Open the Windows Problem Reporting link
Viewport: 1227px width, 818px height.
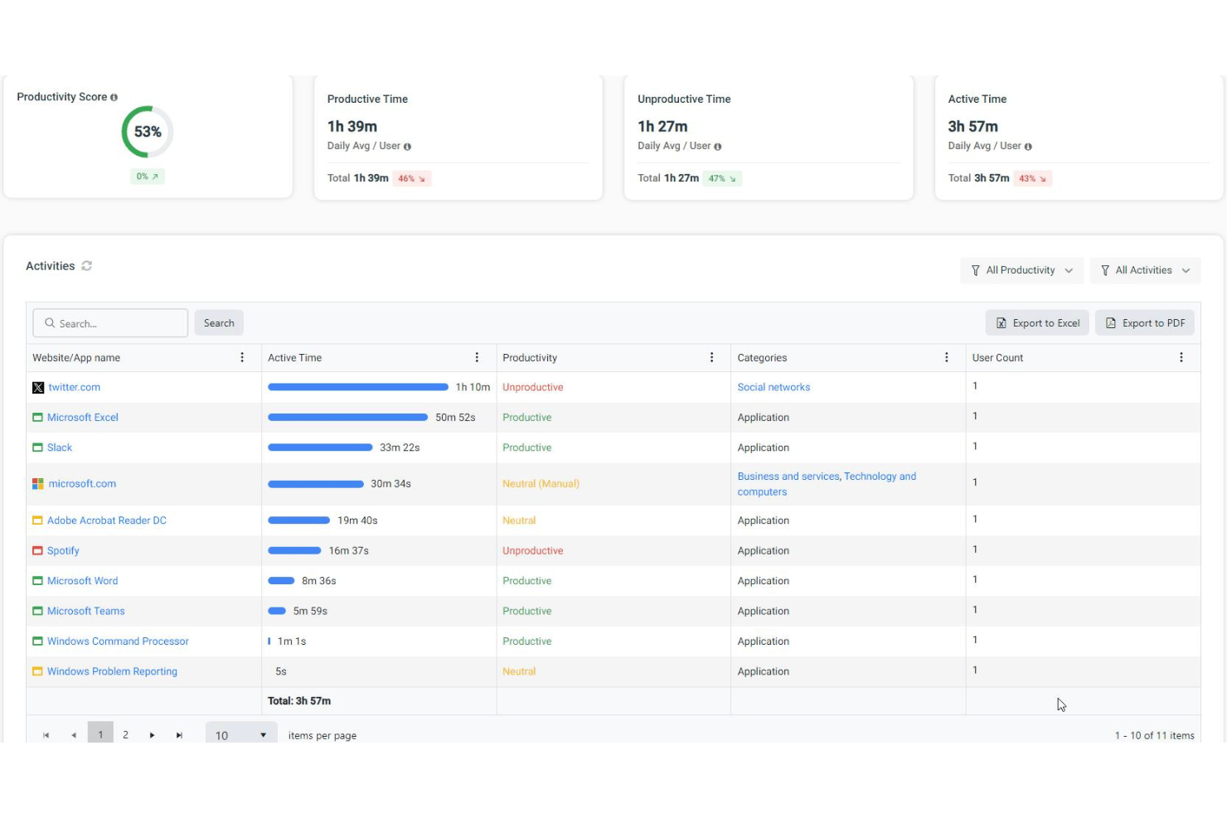112,671
